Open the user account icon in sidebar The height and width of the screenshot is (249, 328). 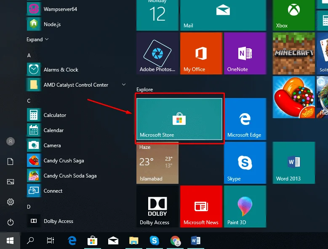pos(10,141)
